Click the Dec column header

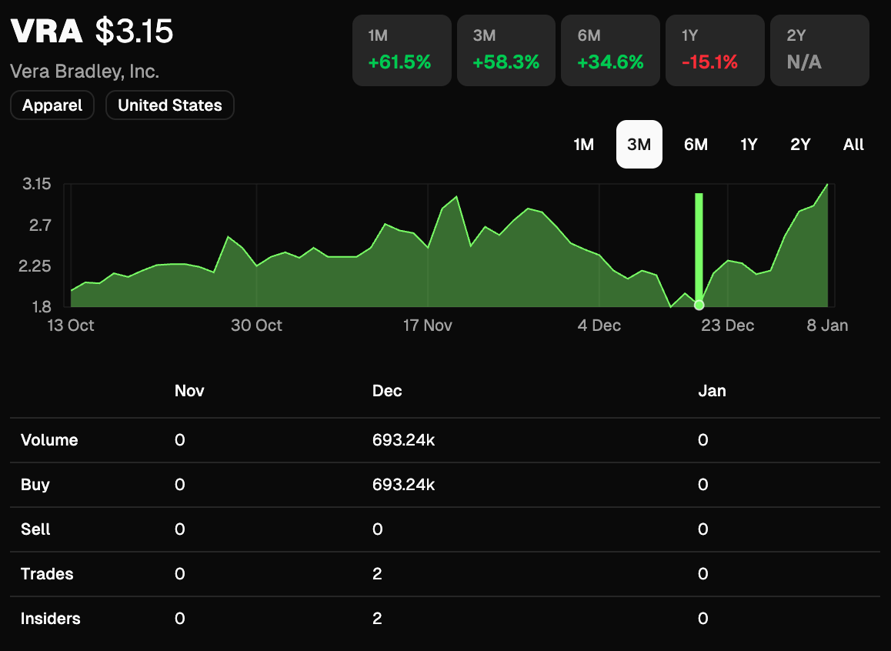[x=387, y=391]
